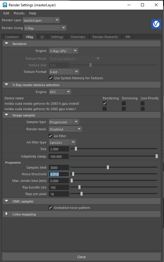This screenshot has width=164, height=262.
Task: Switch to the Render Elements tab
Action: [105, 37]
